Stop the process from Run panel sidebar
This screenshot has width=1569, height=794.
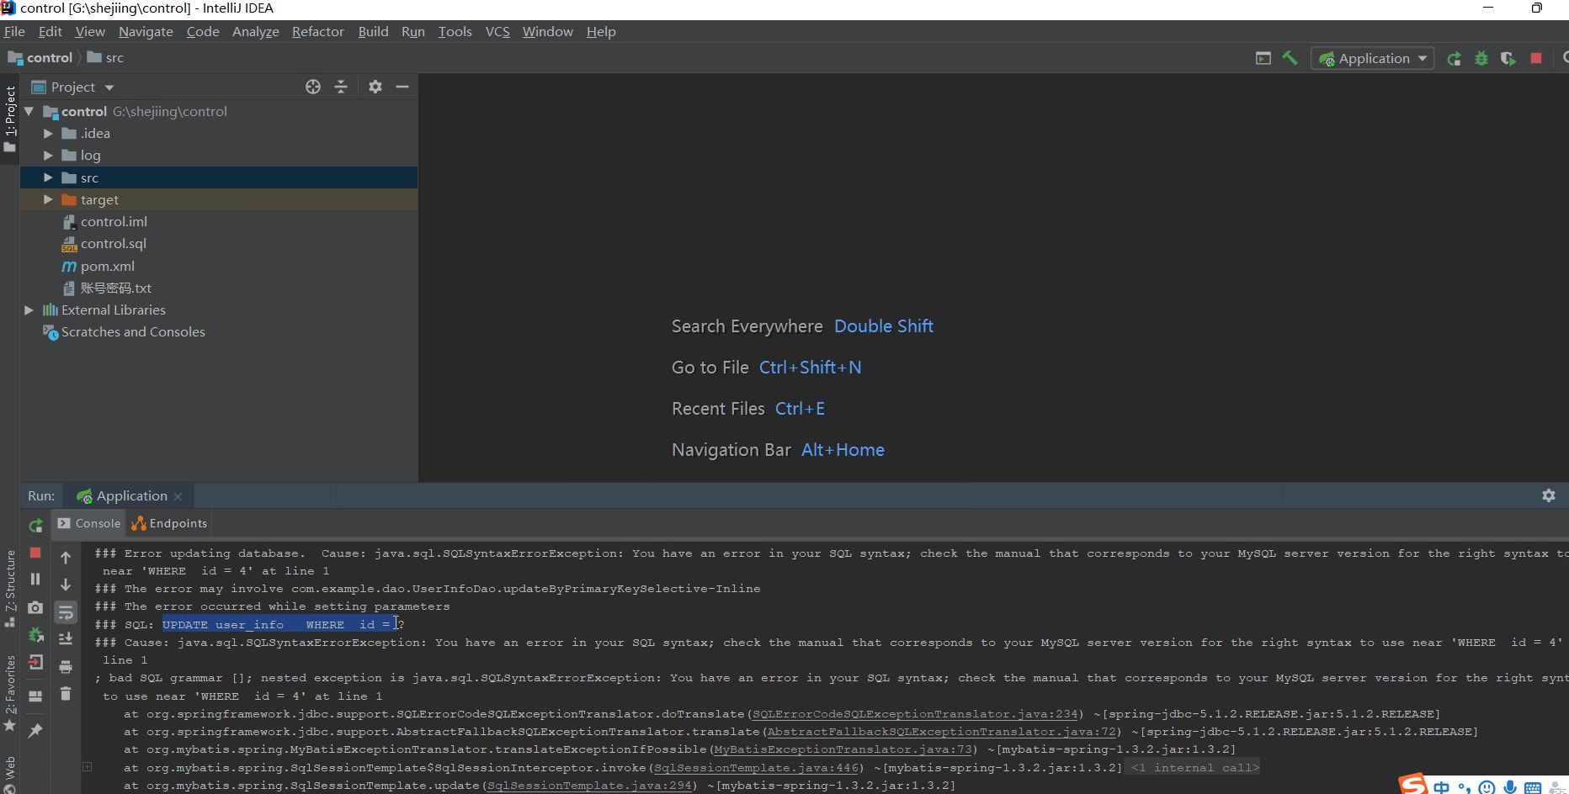[35, 553]
